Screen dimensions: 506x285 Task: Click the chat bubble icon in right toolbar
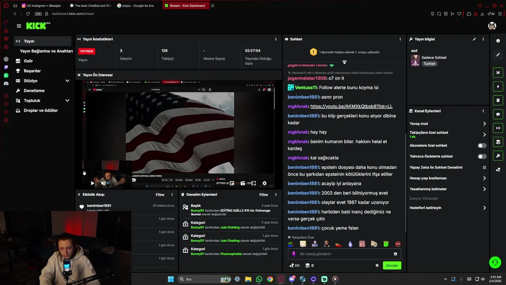coord(498,114)
